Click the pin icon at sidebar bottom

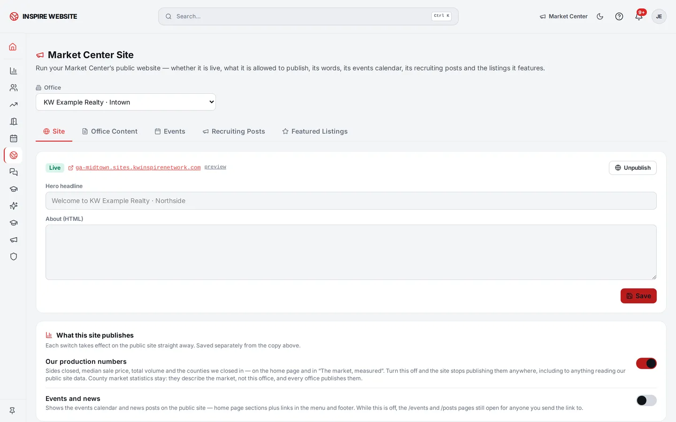[x=12, y=410]
